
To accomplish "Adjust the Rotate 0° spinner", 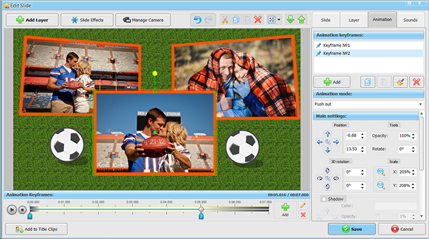I will point(413,149).
